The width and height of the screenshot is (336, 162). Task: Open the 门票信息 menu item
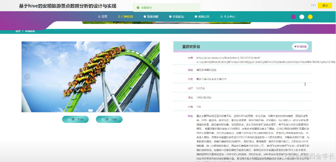click(125, 17)
